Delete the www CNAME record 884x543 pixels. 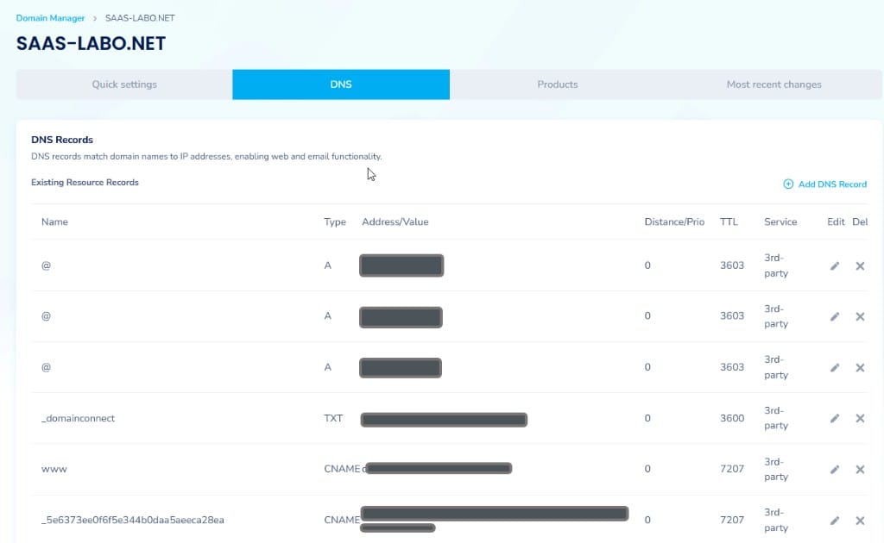pyautogui.click(x=860, y=469)
